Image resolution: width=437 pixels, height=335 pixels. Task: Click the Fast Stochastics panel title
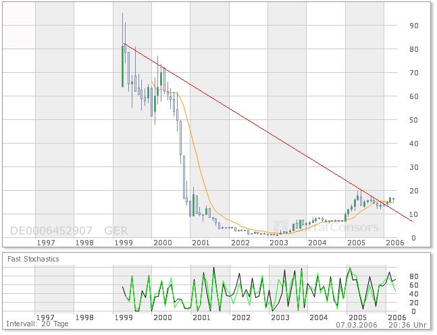point(34,259)
